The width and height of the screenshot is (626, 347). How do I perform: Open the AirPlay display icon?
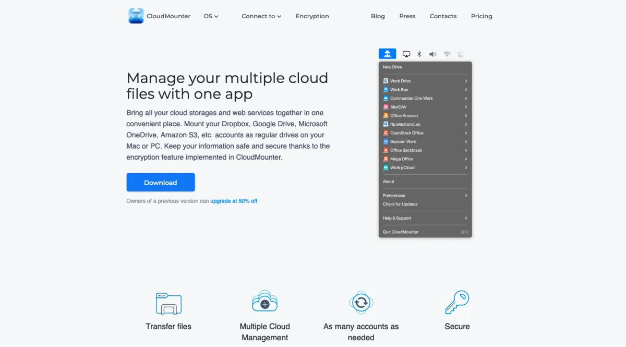click(406, 54)
